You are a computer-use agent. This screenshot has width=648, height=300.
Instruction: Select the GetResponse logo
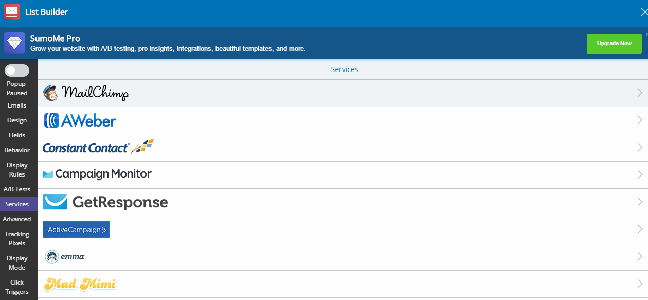point(105,202)
